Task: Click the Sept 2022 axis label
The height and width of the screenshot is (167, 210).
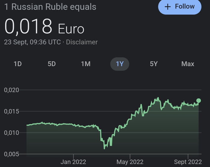Action: (x=188, y=162)
